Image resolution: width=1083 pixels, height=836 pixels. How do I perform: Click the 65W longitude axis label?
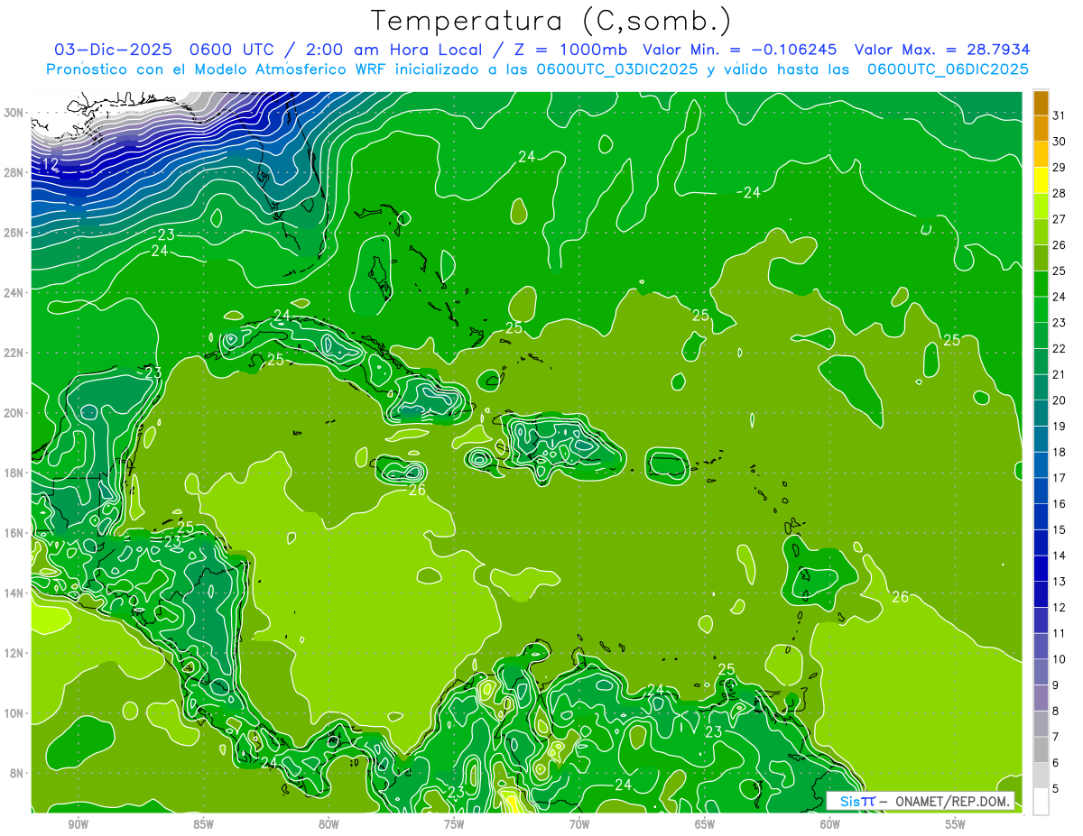pos(705,825)
